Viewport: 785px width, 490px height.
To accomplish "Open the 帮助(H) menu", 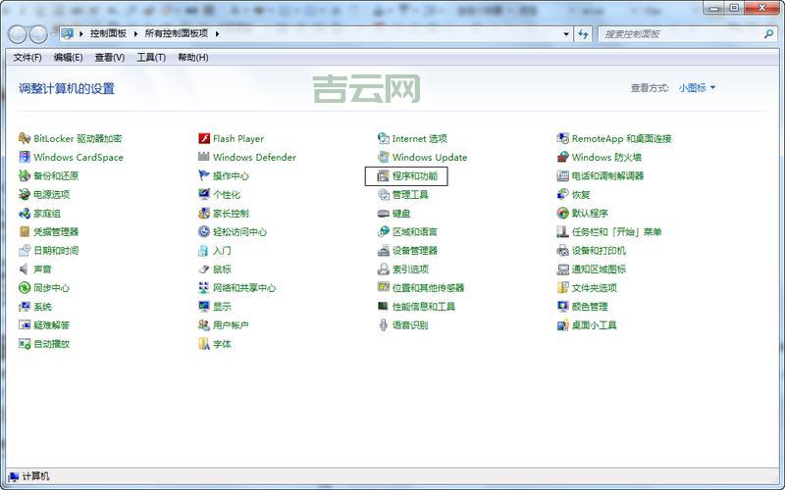I will (x=192, y=58).
